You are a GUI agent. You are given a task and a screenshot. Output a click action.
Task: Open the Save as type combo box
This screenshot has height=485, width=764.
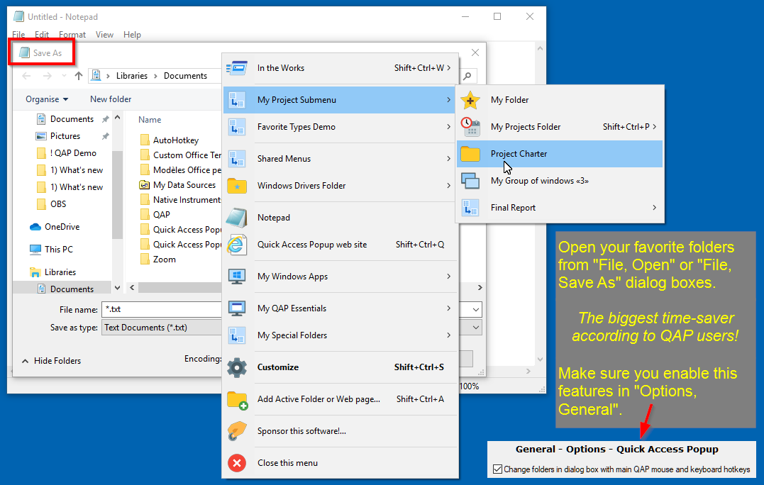point(292,328)
